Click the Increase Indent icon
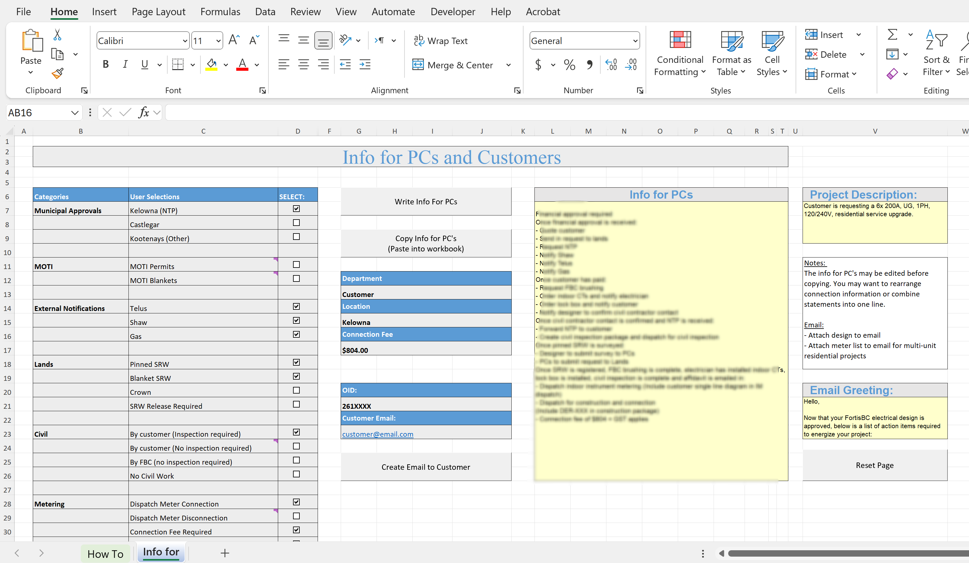 pyautogui.click(x=364, y=65)
